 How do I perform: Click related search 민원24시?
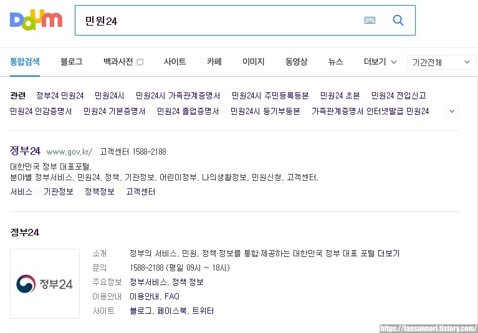[x=110, y=96]
